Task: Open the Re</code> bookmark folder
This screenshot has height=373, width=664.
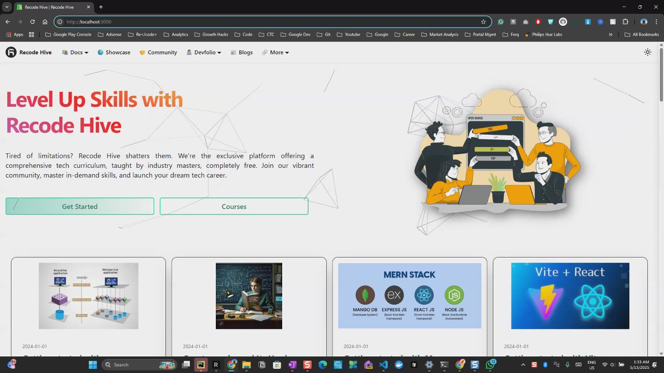Action: click(x=142, y=35)
